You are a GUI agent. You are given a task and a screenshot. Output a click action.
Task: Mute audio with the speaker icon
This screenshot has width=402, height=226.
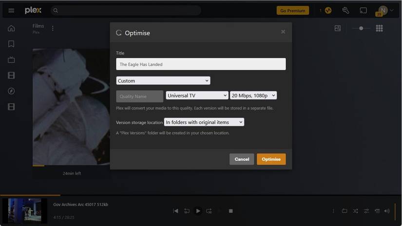point(387,211)
